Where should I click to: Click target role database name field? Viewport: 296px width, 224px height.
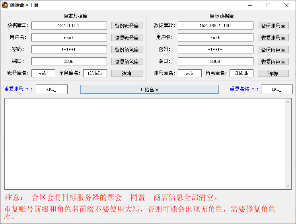pyautogui.click(x=241, y=73)
